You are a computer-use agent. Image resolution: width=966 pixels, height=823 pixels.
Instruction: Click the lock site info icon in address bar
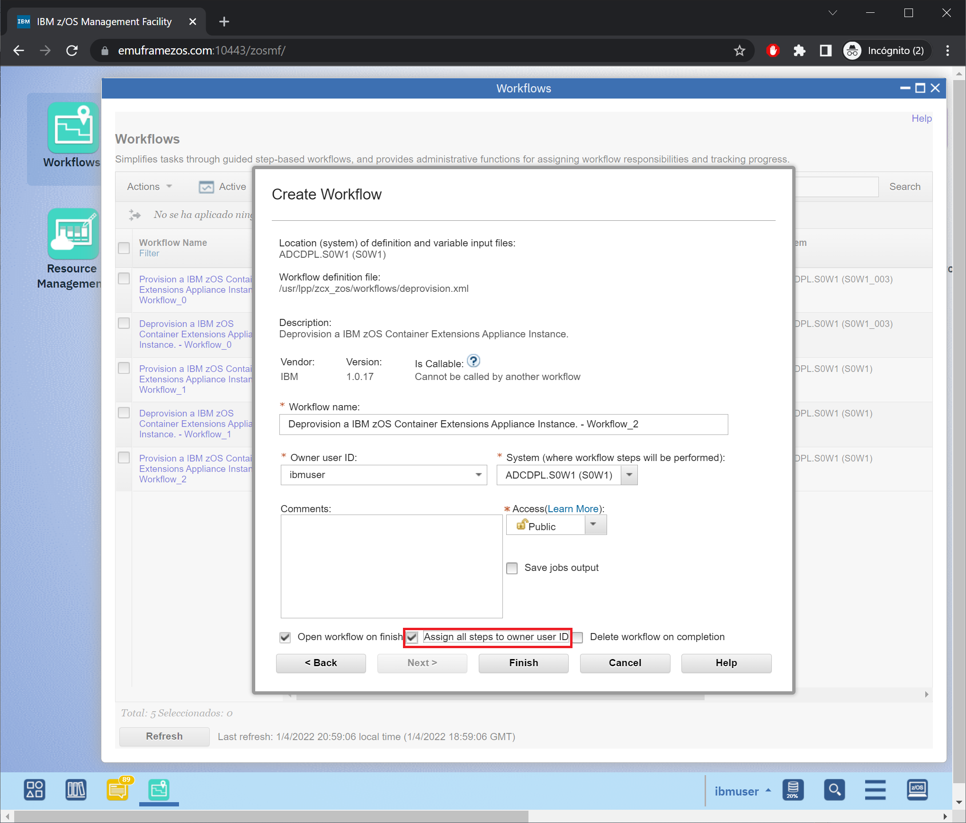click(105, 50)
